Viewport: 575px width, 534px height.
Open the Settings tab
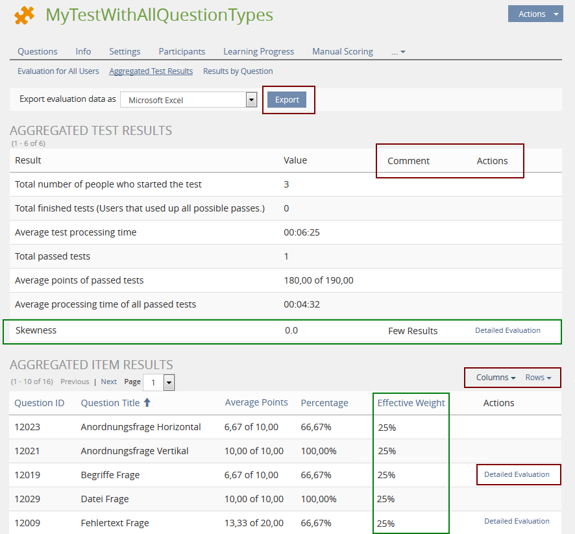(125, 52)
